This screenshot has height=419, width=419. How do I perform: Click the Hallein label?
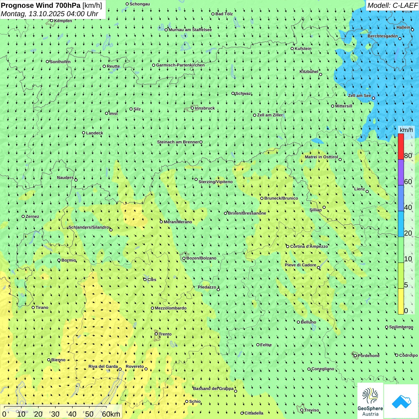[x=403, y=27]
